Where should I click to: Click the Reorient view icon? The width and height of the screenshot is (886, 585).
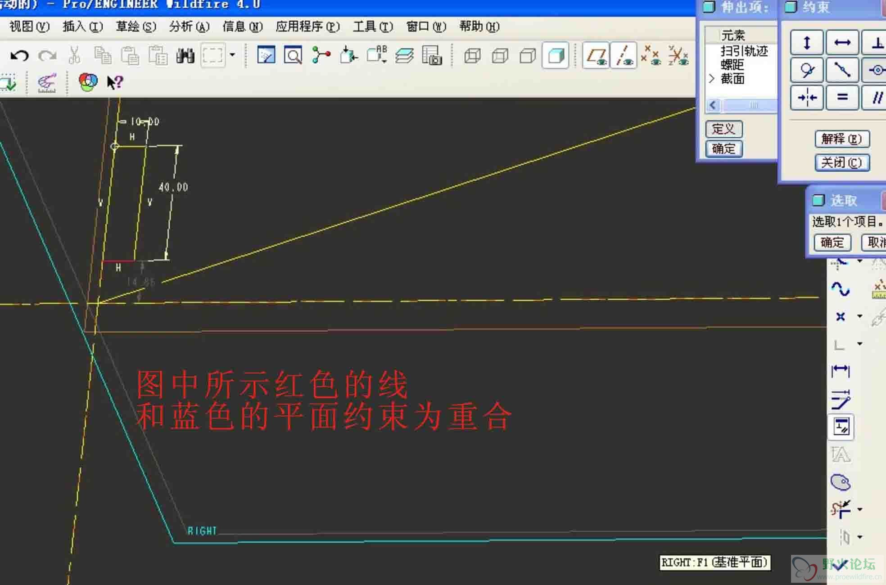pyautogui.click(x=348, y=55)
